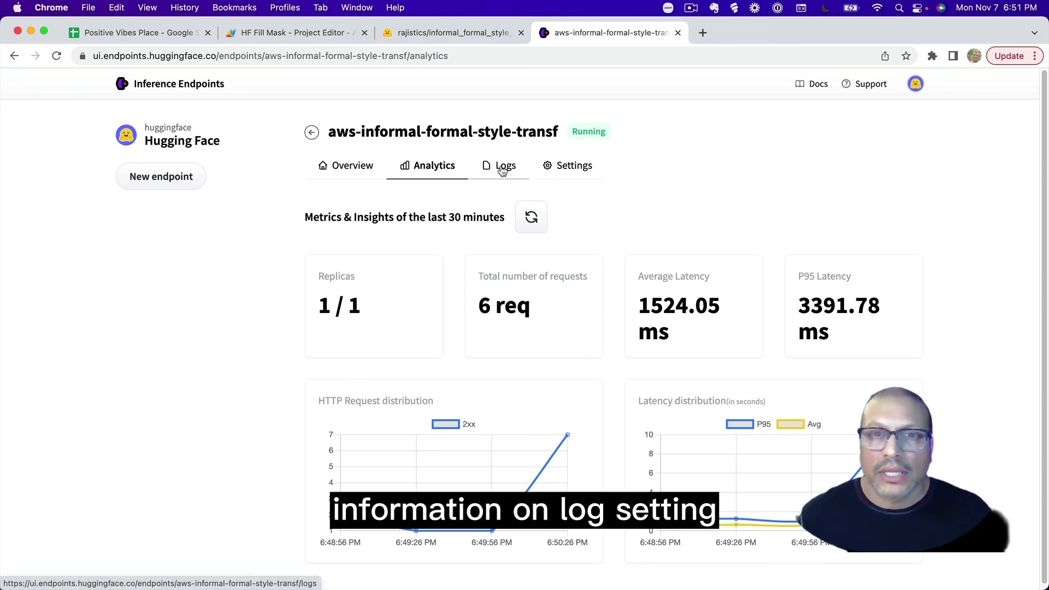Click the New endpoint button
This screenshot has width=1049, height=590.
161,176
